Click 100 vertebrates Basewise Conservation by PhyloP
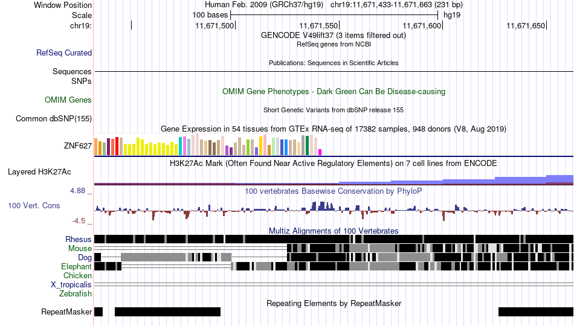The width and height of the screenshot is (574, 326). (x=334, y=191)
